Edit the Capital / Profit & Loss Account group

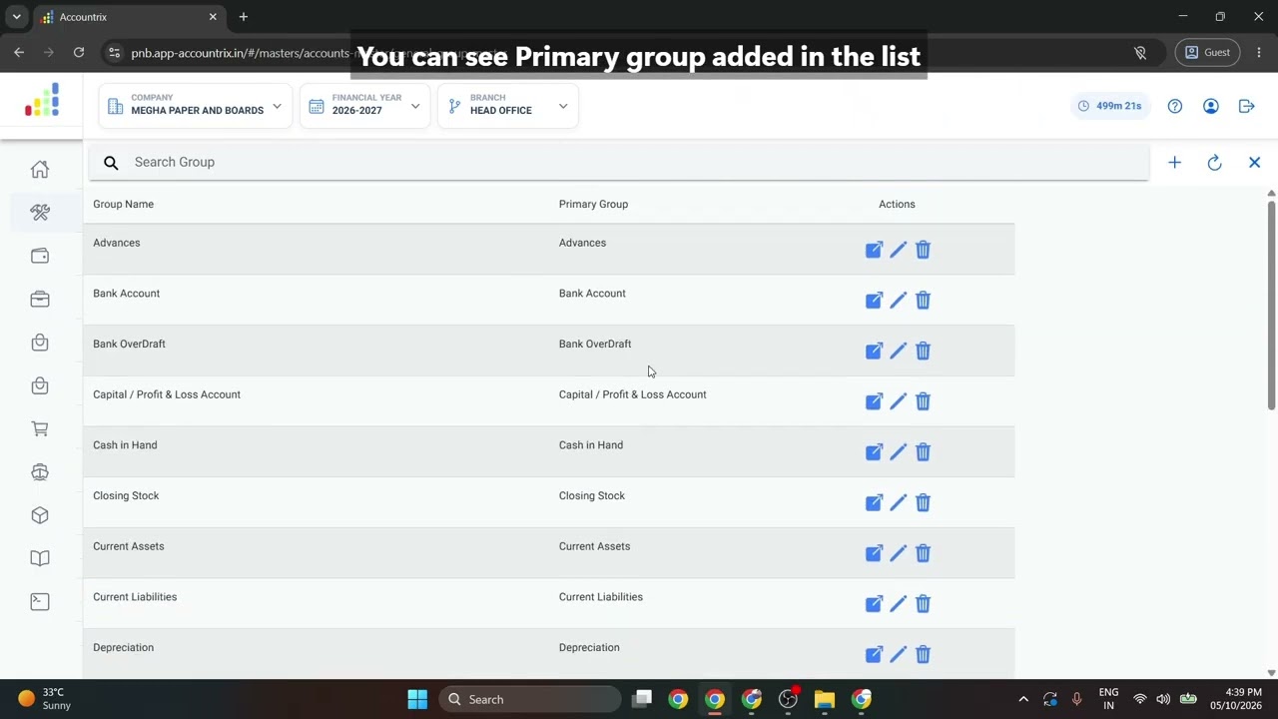[898, 401]
